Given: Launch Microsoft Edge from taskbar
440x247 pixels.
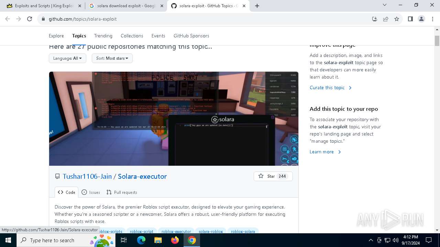Looking at the screenshot, I should [x=141, y=240].
